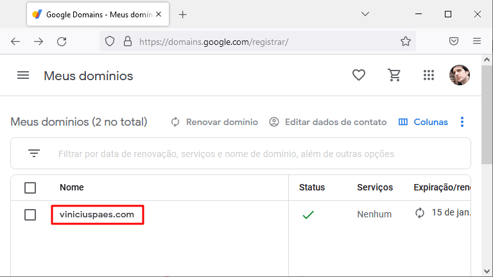Open the favorites heart icon
493x277 pixels.
[358, 75]
